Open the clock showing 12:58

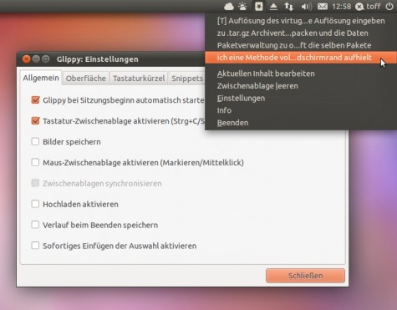tap(341, 7)
